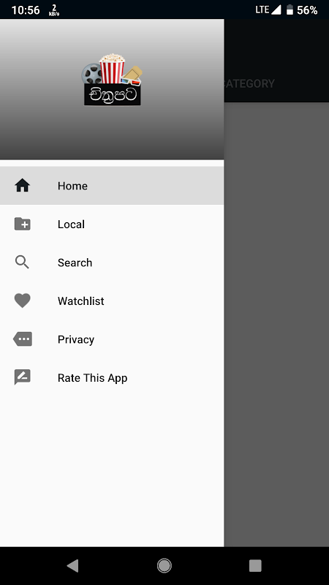
Task: Tap the recent apps square button
Action: click(255, 565)
